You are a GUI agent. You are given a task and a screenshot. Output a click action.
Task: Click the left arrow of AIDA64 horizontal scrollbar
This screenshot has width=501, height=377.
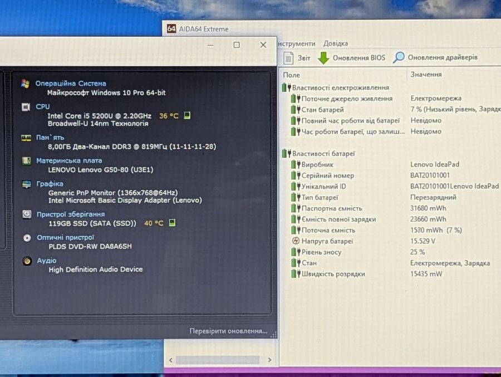pos(171,360)
